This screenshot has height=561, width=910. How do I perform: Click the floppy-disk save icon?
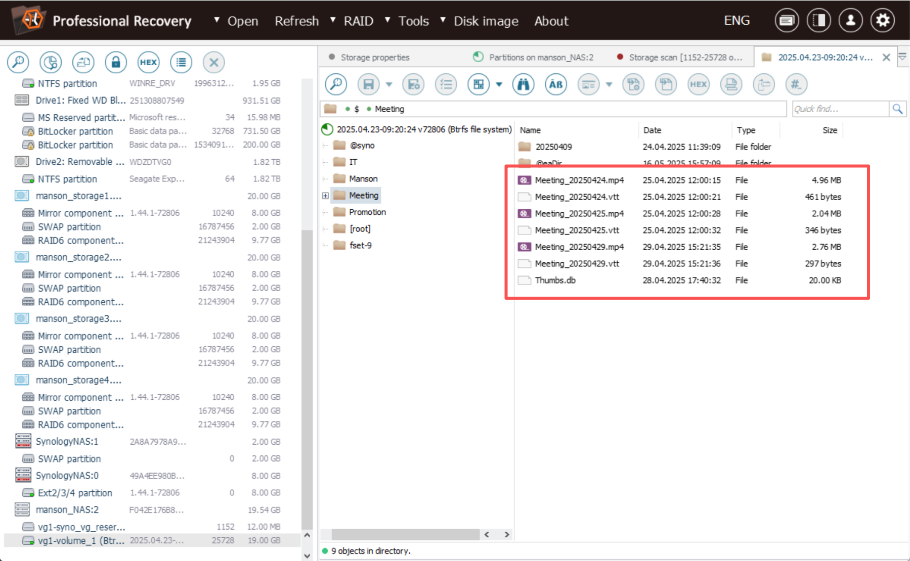coord(368,84)
